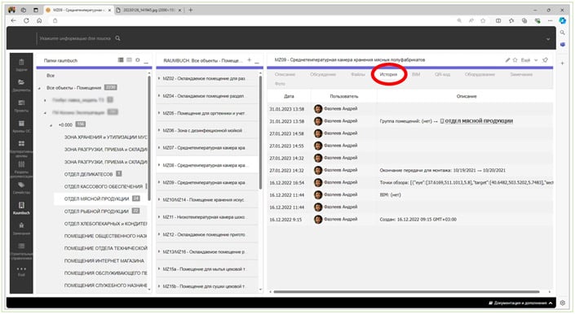
Task: Open the Задачи section in the sidebar
Action: coord(21,65)
